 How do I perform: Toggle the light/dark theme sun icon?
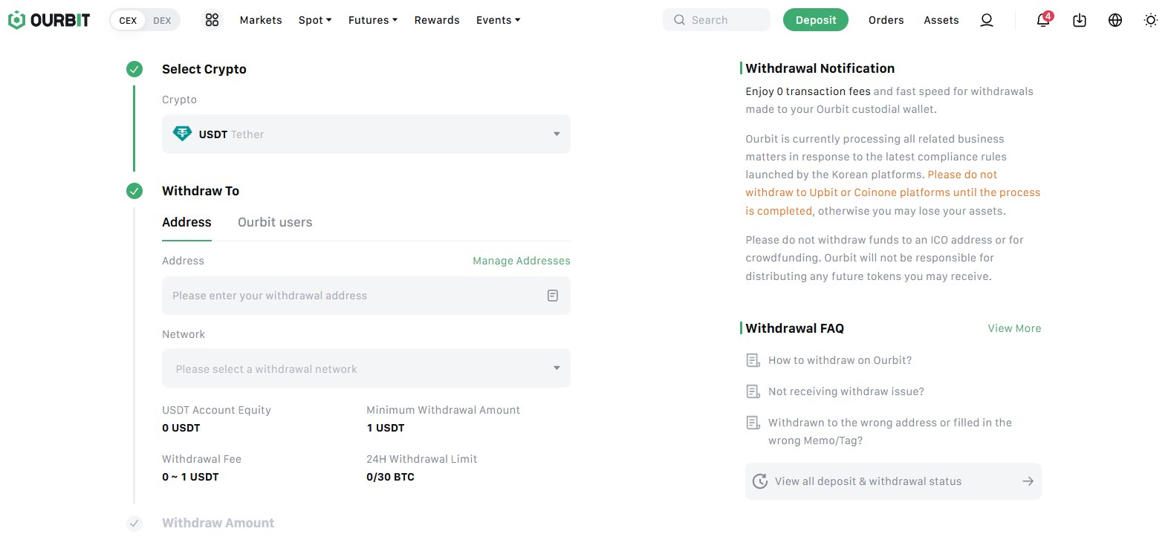coord(1151,20)
